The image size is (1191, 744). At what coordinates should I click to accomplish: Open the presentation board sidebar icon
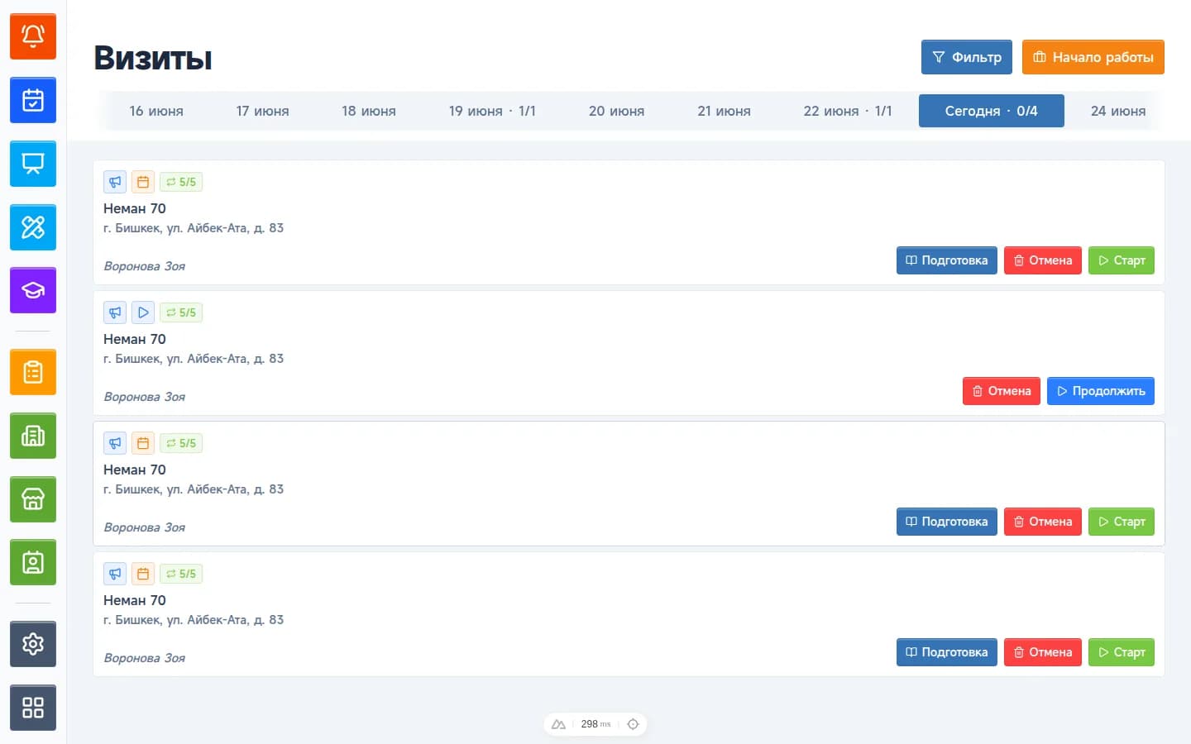pos(33,164)
